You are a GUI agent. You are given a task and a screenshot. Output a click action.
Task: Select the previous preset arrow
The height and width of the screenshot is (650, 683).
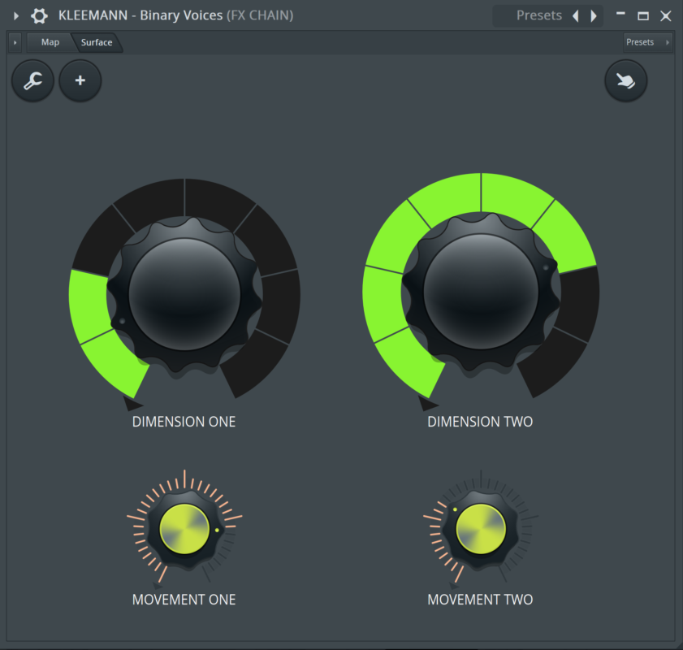pyautogui.click(x=576, y=15)
